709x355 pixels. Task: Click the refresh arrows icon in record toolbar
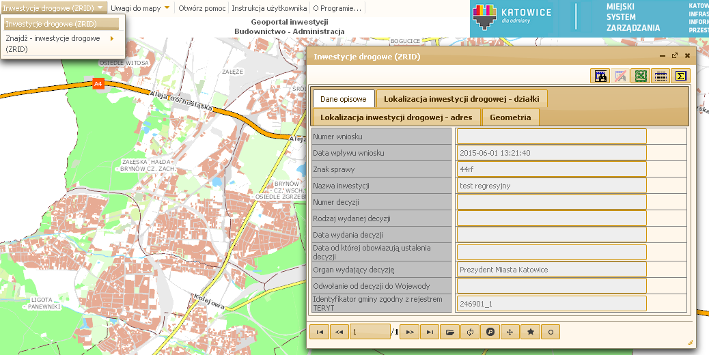pyautogui.click(x=470, y=332)
